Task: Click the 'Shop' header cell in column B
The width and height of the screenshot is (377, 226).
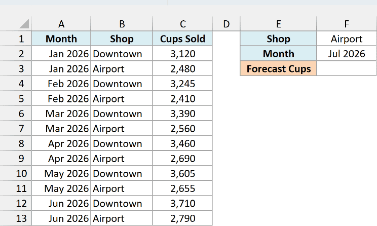Action: pyautogui.click(x=122, y=39)
